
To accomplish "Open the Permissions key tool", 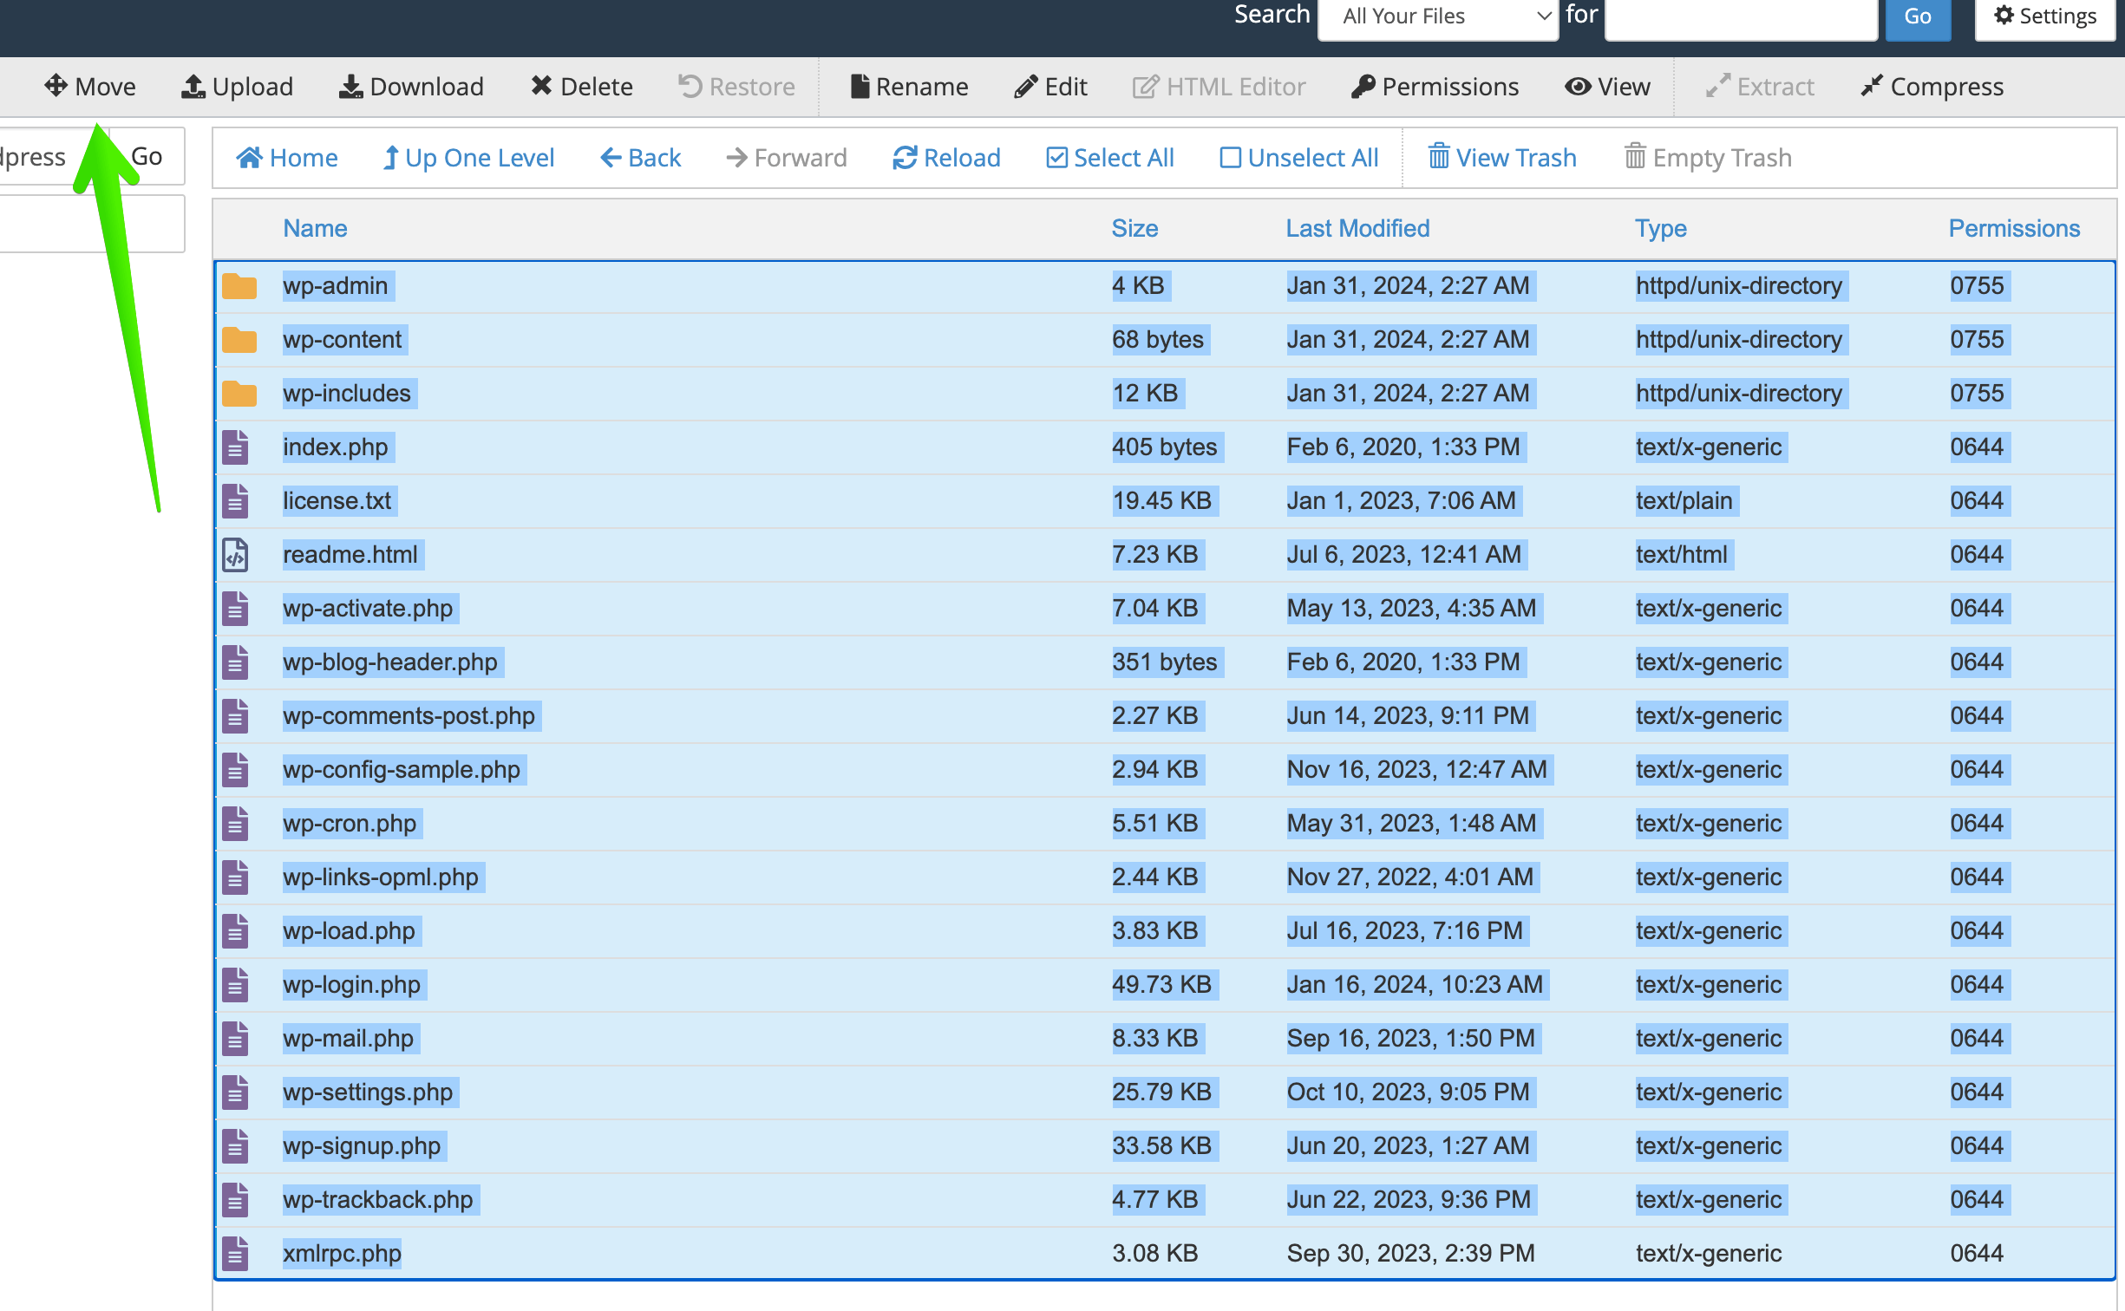I will (1435, 86).
